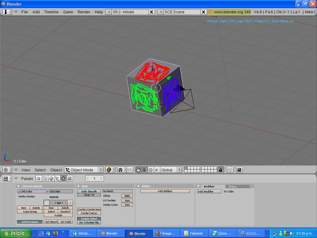
Task: Switch to Editing context icon in Panels
Action: (63, 178)
